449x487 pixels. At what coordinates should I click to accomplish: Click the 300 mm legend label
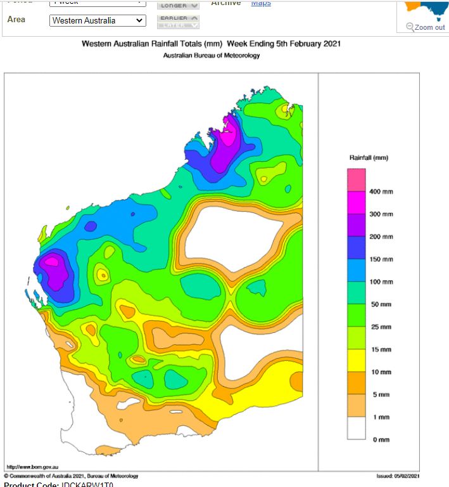point(381,214)
